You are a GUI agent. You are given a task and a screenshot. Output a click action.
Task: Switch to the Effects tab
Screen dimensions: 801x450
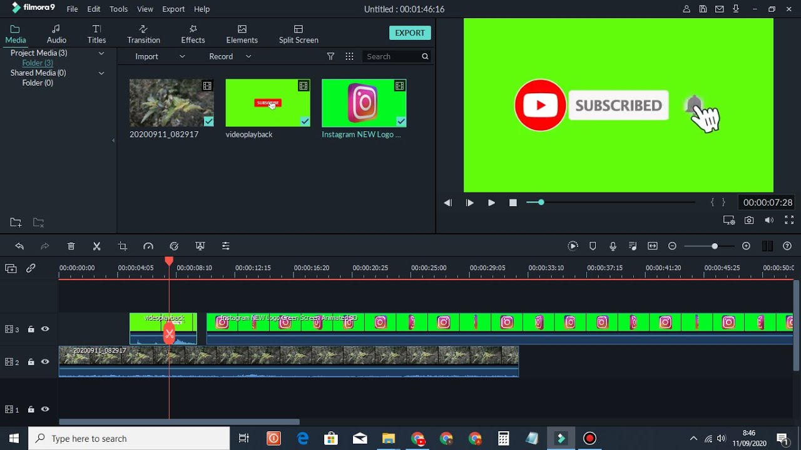193,34
